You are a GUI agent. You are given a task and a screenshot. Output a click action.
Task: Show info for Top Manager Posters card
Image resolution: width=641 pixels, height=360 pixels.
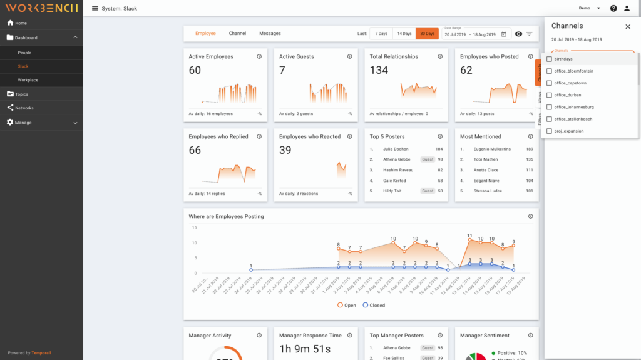point(440,335)
